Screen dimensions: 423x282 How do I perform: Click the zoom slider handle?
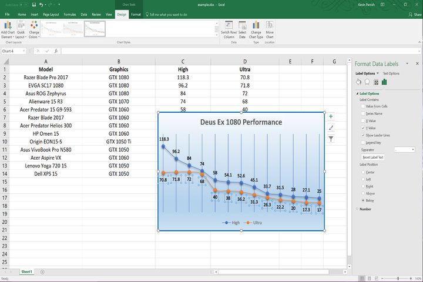pos(398,278)
